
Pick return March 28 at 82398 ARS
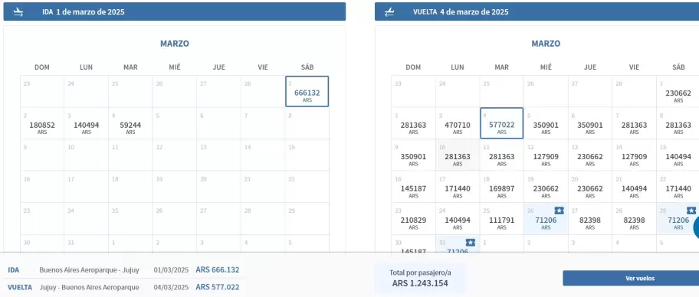pyautogui.click(x=634, y=219)
